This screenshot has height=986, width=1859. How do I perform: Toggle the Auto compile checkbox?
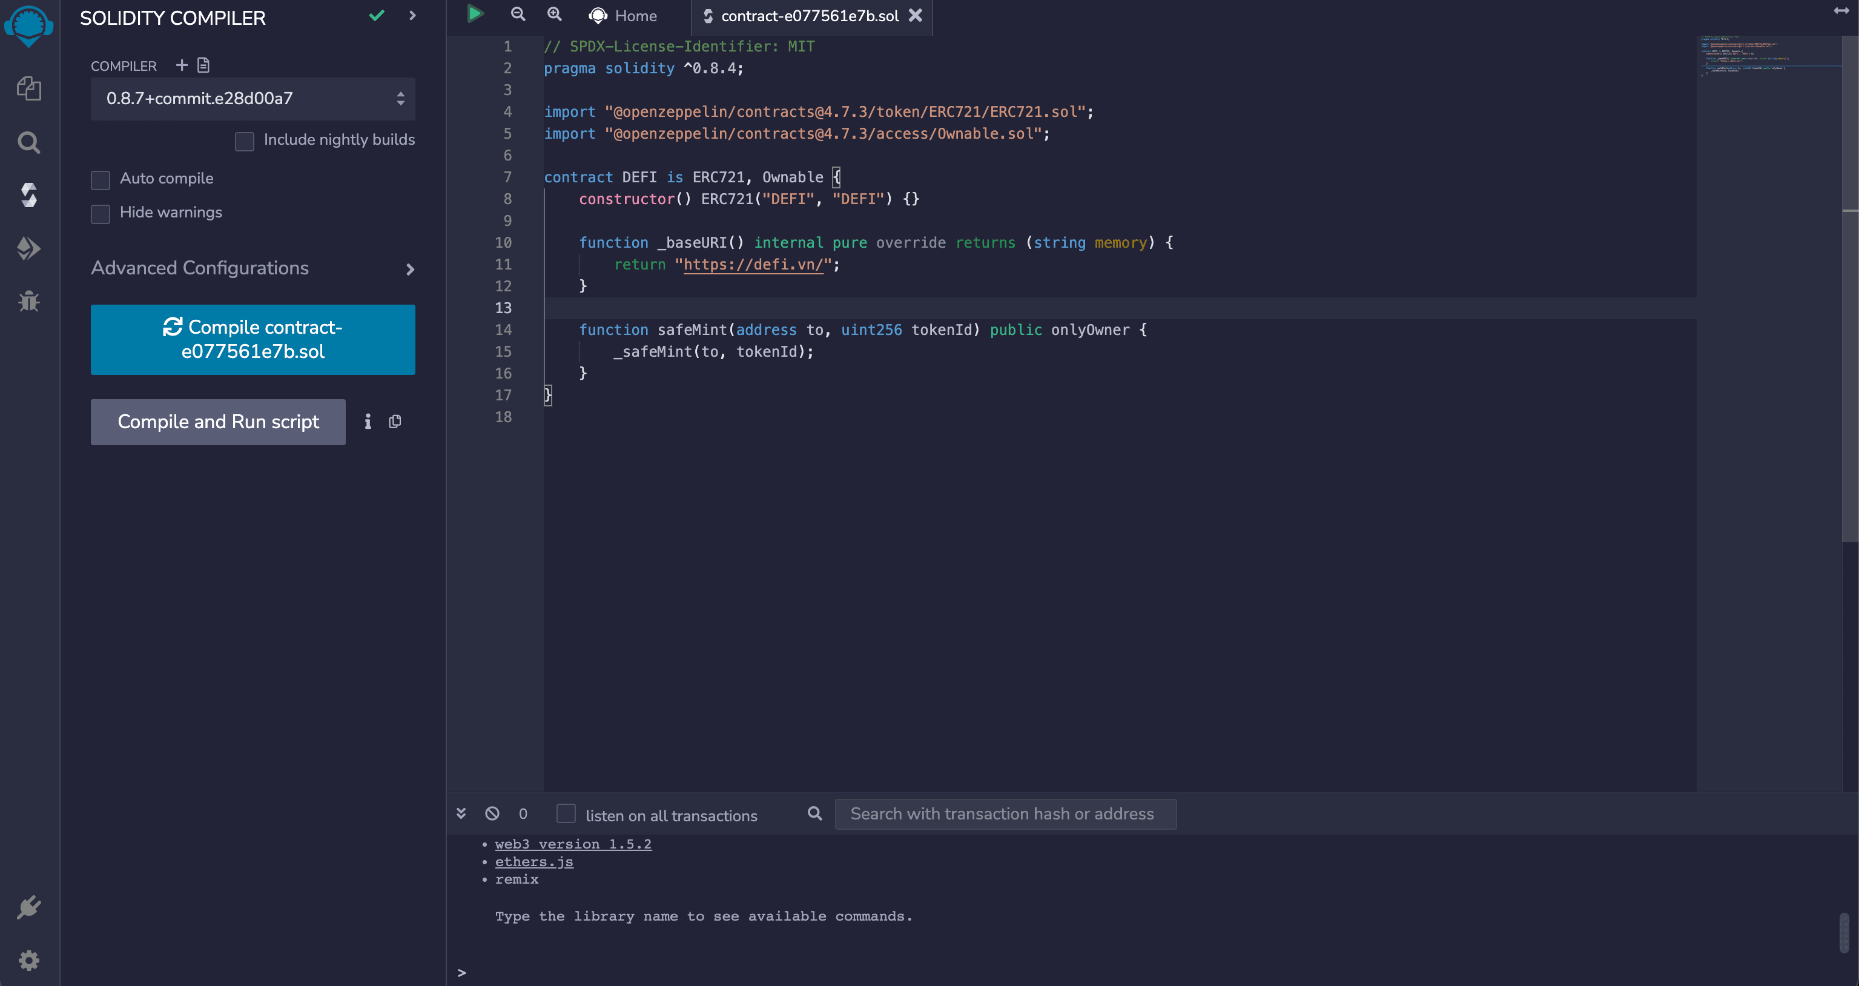99,178
